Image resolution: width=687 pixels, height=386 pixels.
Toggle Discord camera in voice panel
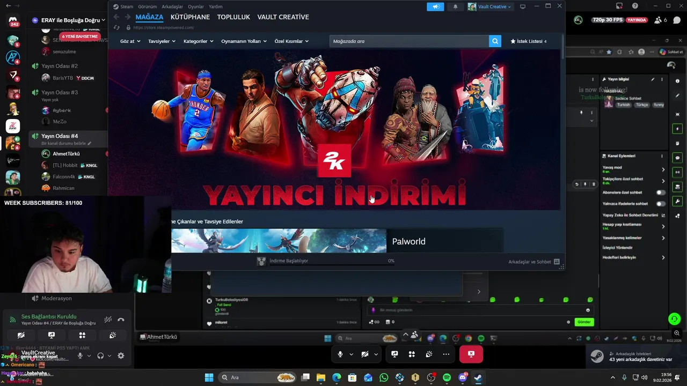[21, 335]
